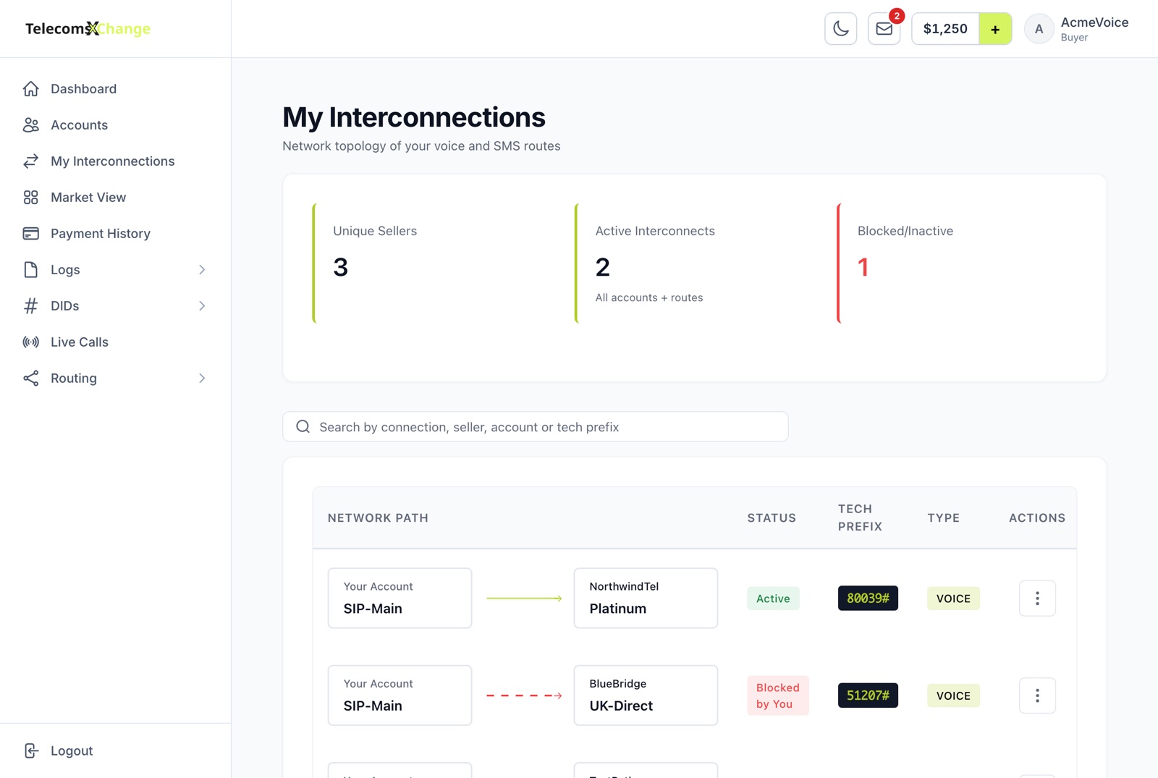Click the Logout door icon
Image resolution: width=1158 pixels, height=778 pixels.
tap(30, 750)
